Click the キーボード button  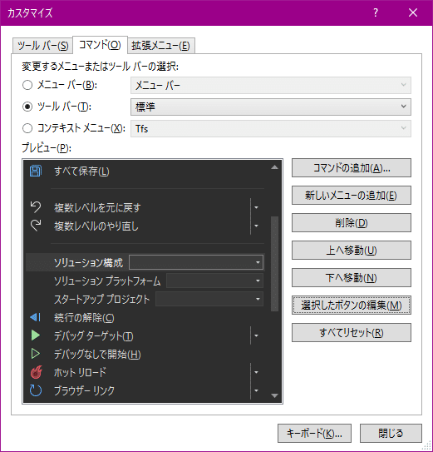(x=314, y=433)
